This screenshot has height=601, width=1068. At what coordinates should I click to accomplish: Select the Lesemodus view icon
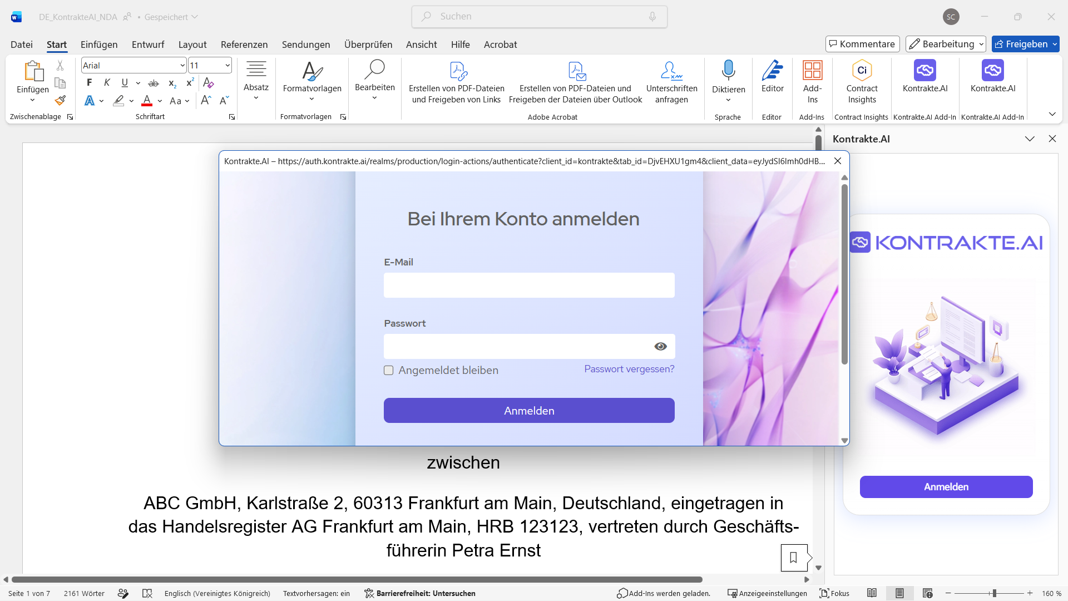click(872, 594)
